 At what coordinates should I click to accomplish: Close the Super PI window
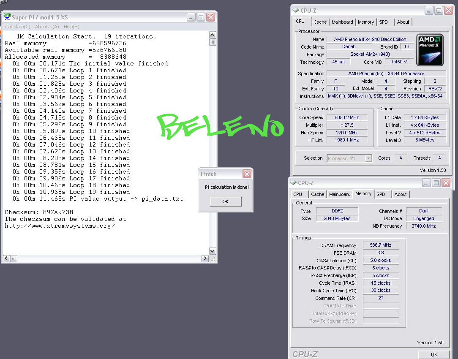point(210,17)
